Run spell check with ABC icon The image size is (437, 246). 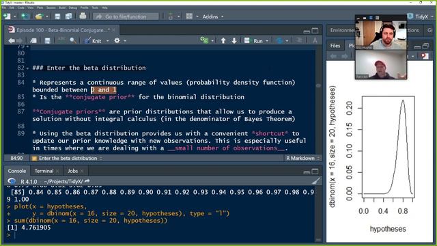(61, 40)
